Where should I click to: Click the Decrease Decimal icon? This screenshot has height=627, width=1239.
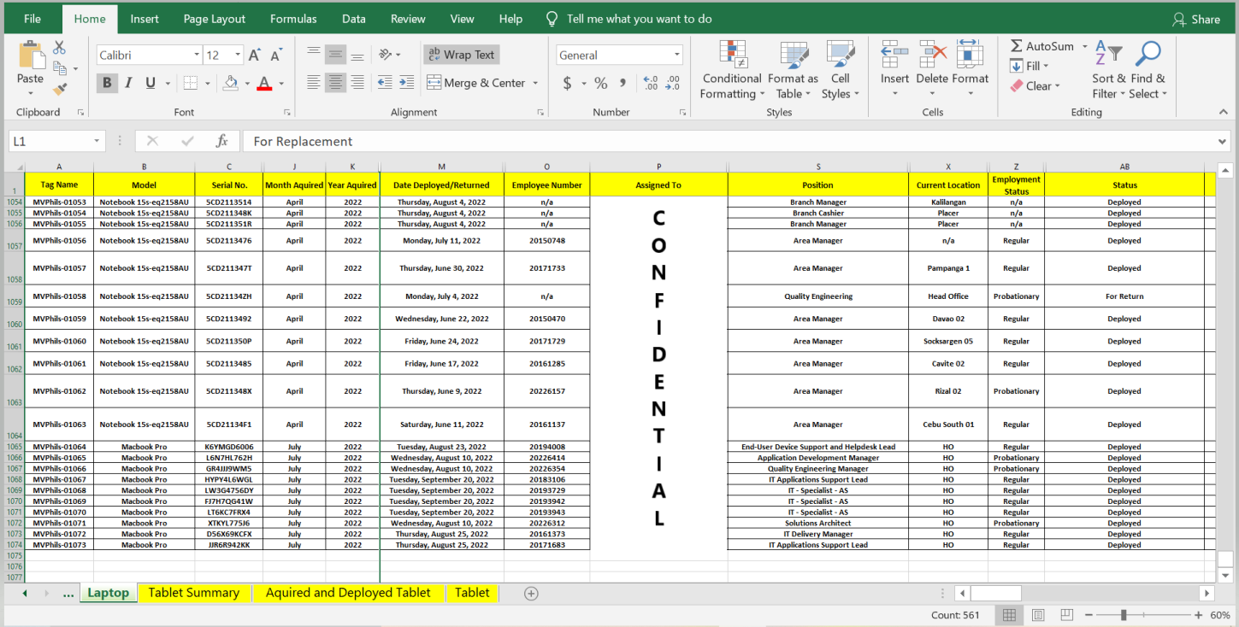(673, 84)
